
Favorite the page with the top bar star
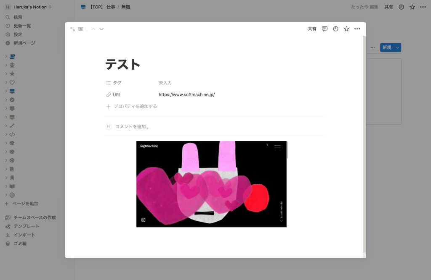click(x=412, y=7)
